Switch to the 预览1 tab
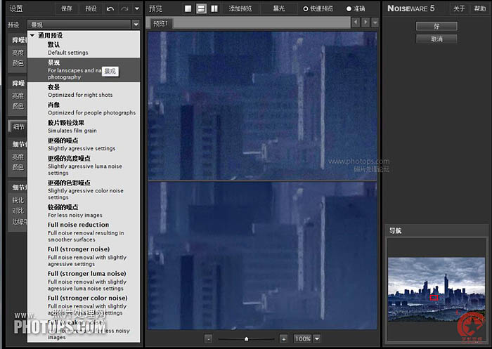The image size is (492, 349). pyautogui.click(x=162, y=23)
